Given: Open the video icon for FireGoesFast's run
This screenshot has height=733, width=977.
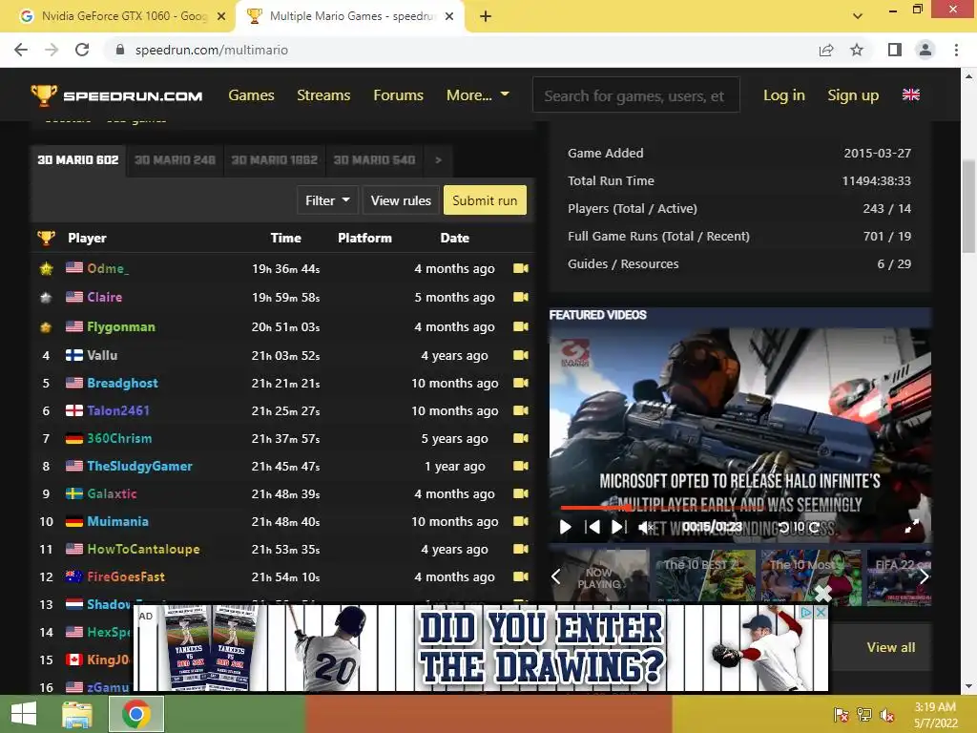Looking at the screenshot, I should click(520, 576).
